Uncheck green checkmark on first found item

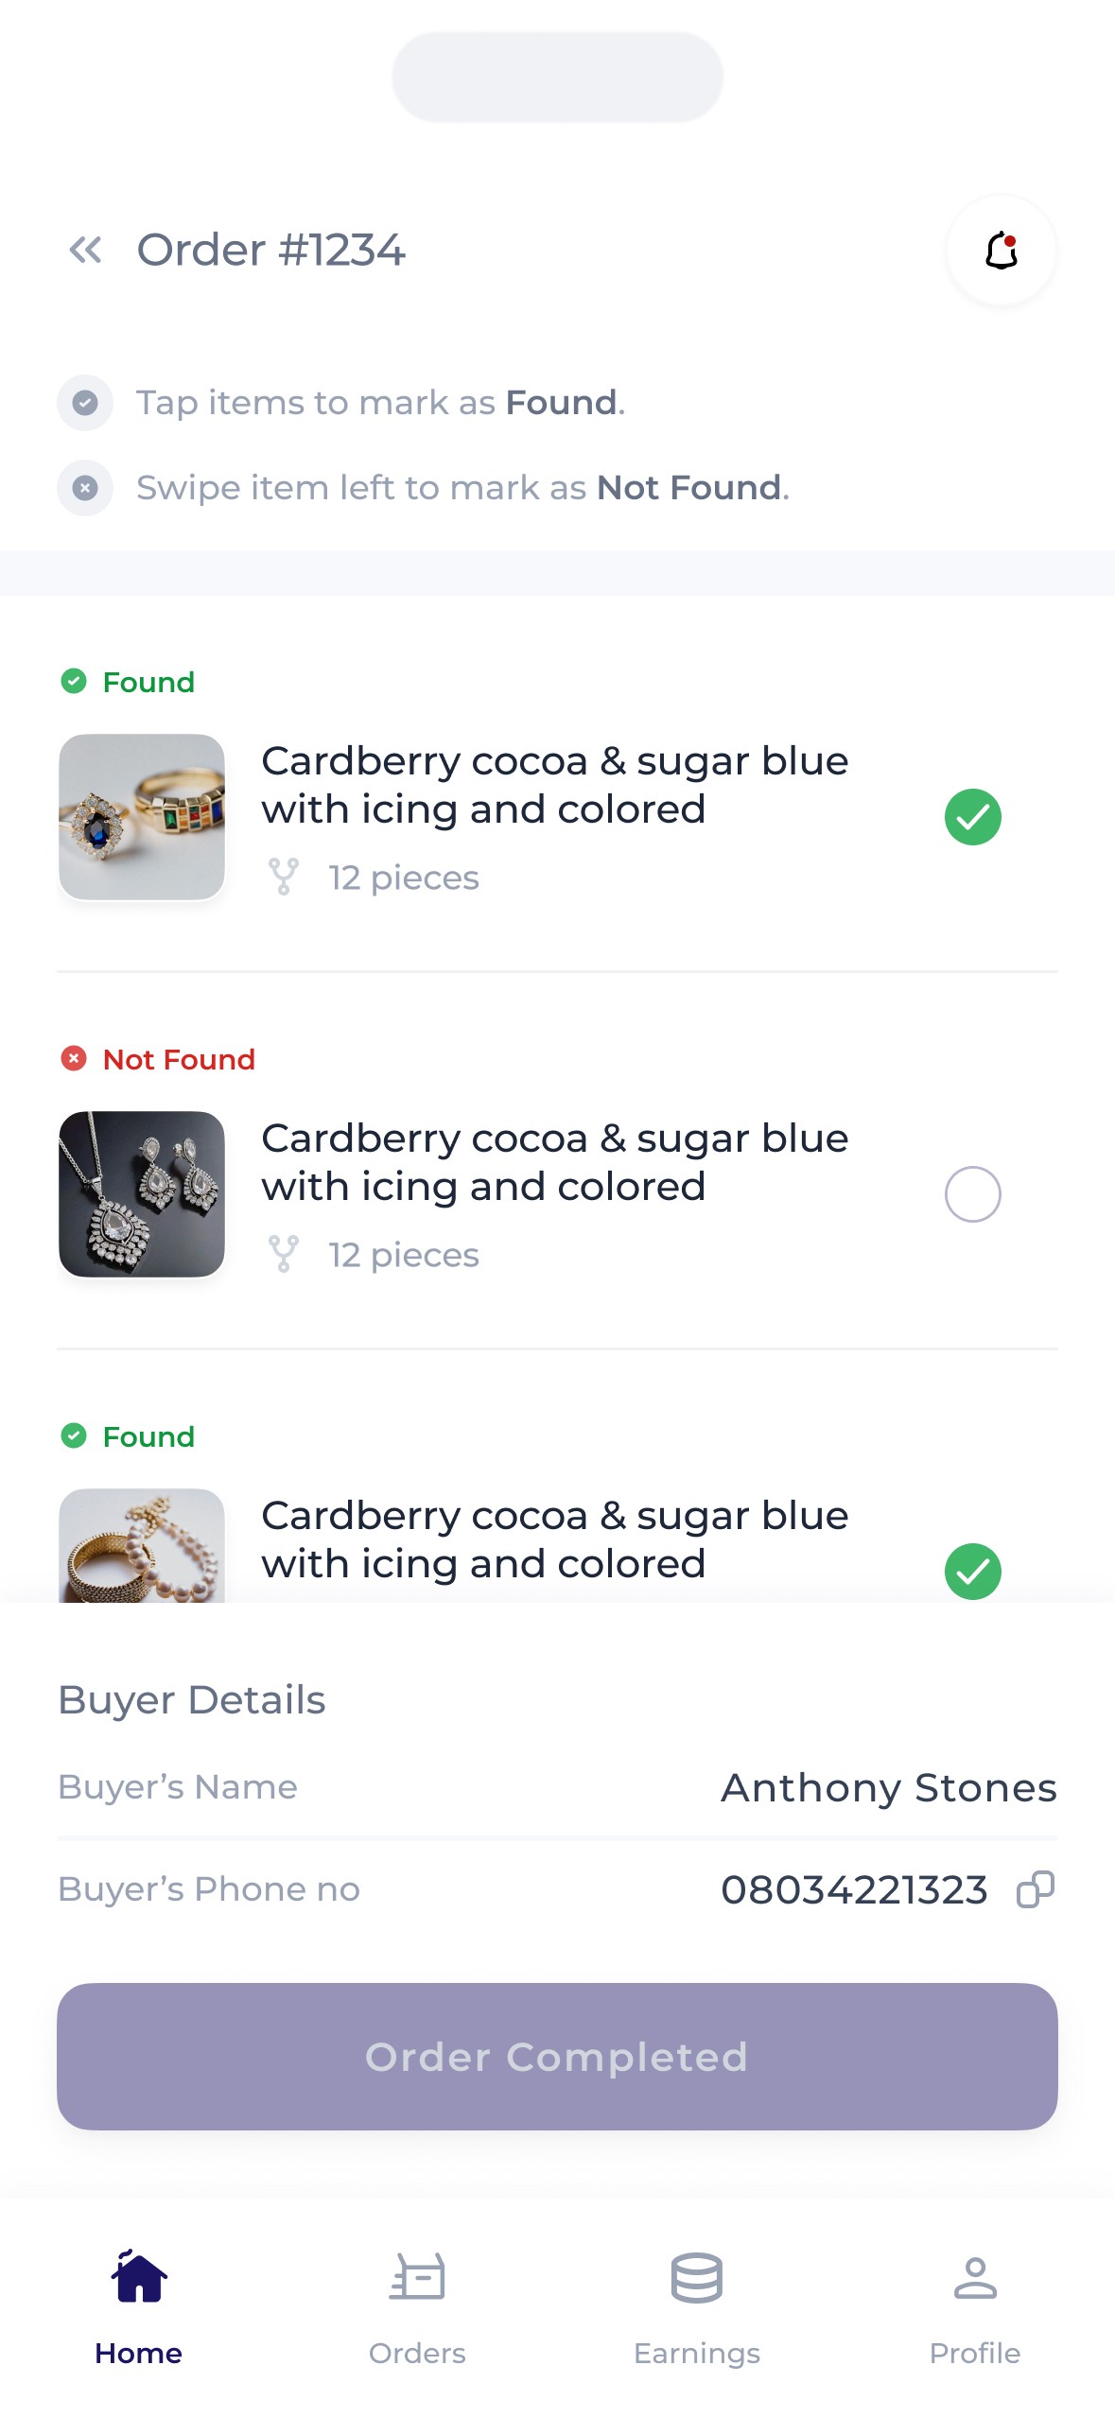pos(972,817)
